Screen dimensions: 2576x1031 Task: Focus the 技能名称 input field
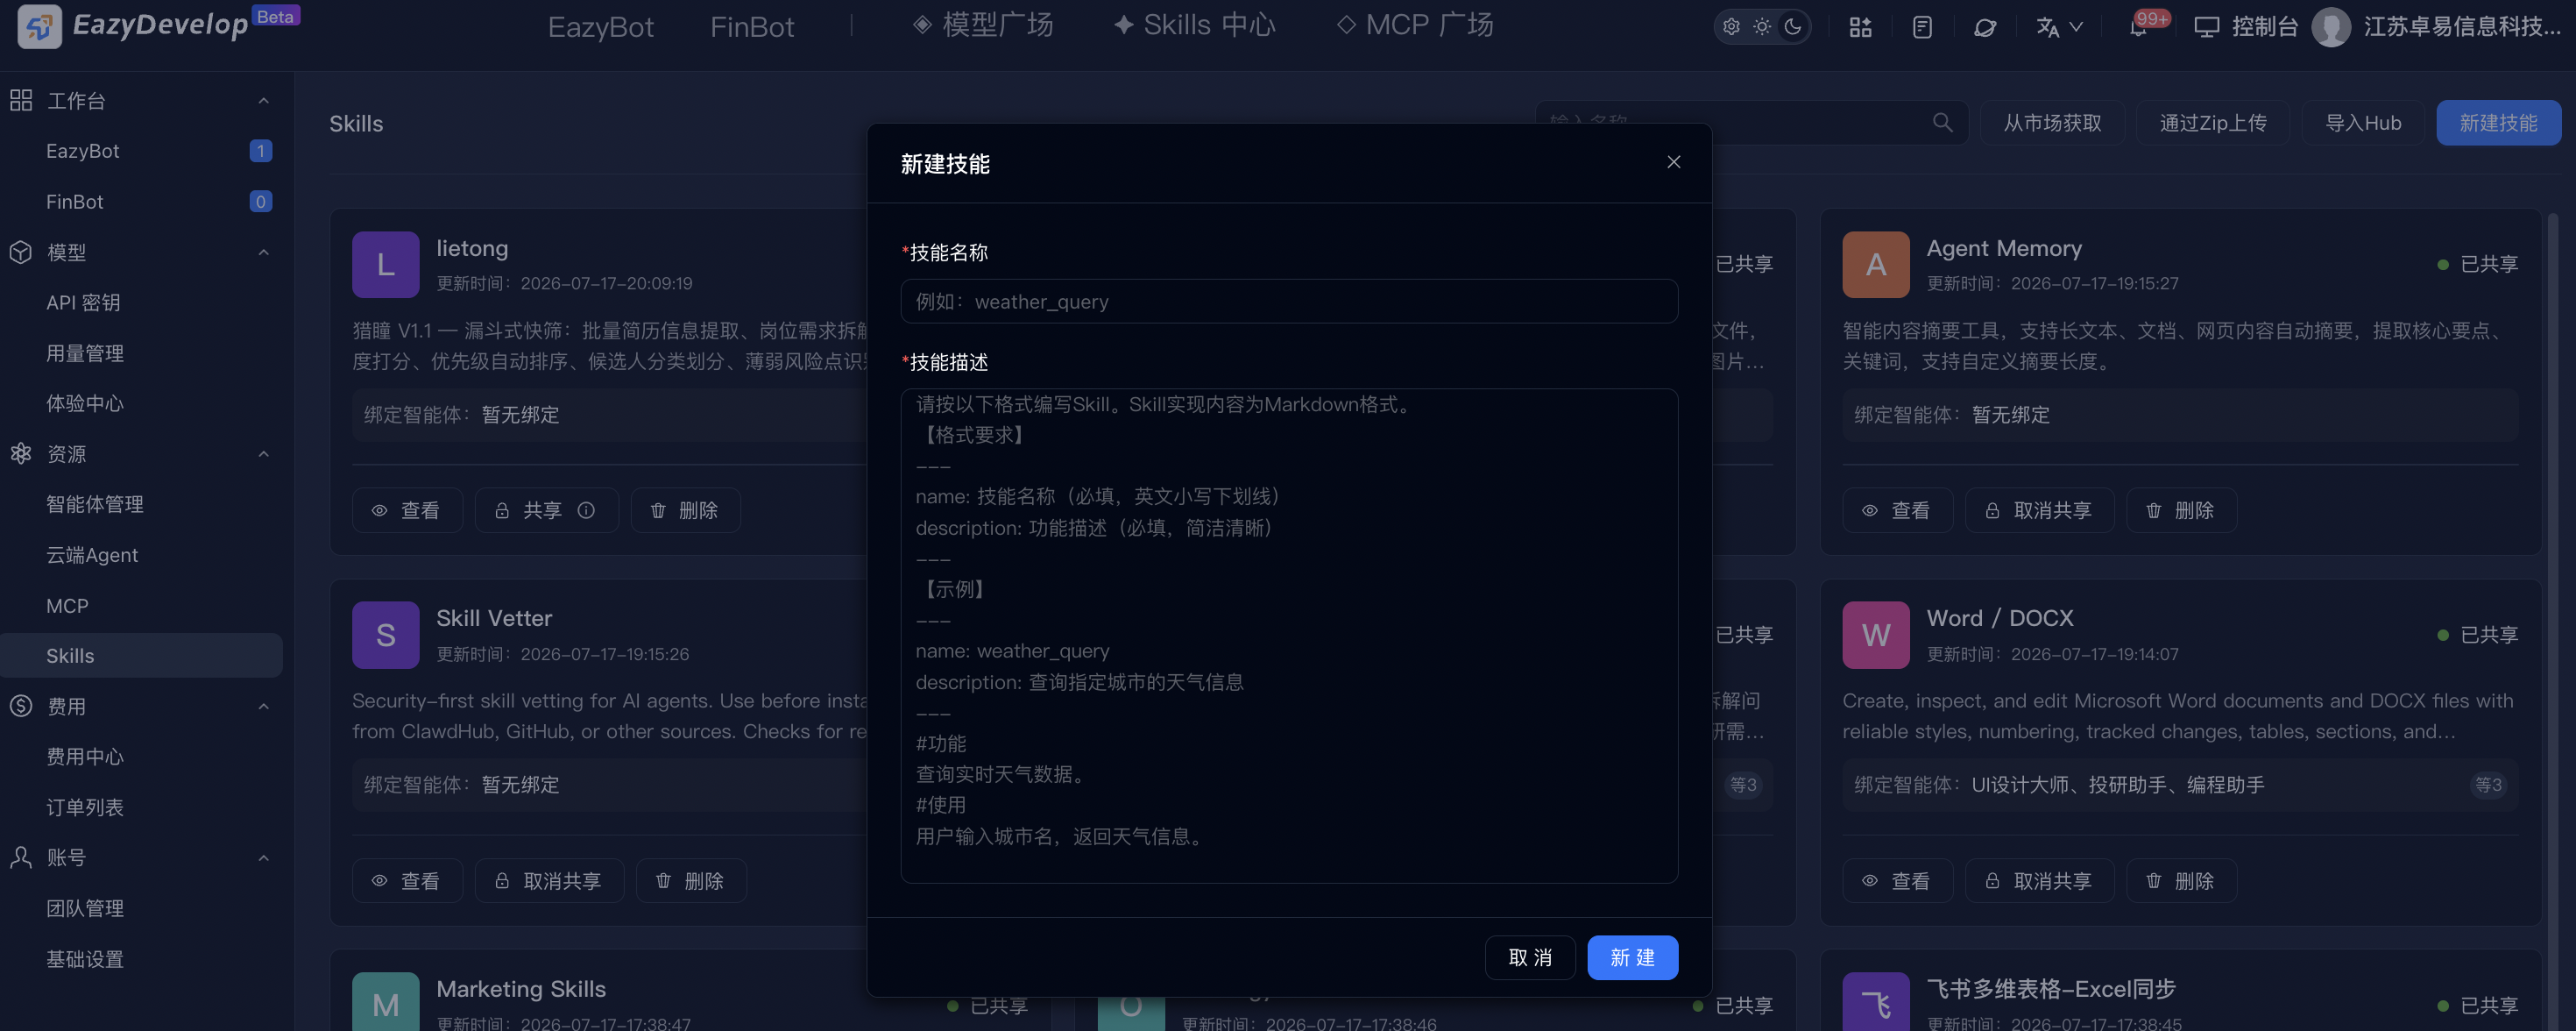(1289, 302)
